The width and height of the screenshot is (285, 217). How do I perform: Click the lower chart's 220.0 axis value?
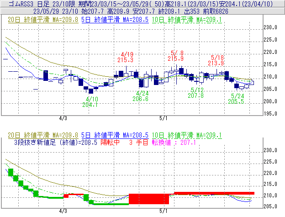tap(270, 173)
